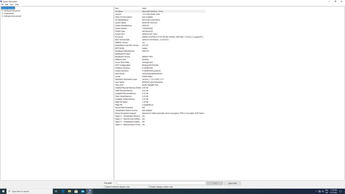Select the Platform Role row
The height and width of the screenshot is (194, 345).
(x=160, y=59)
